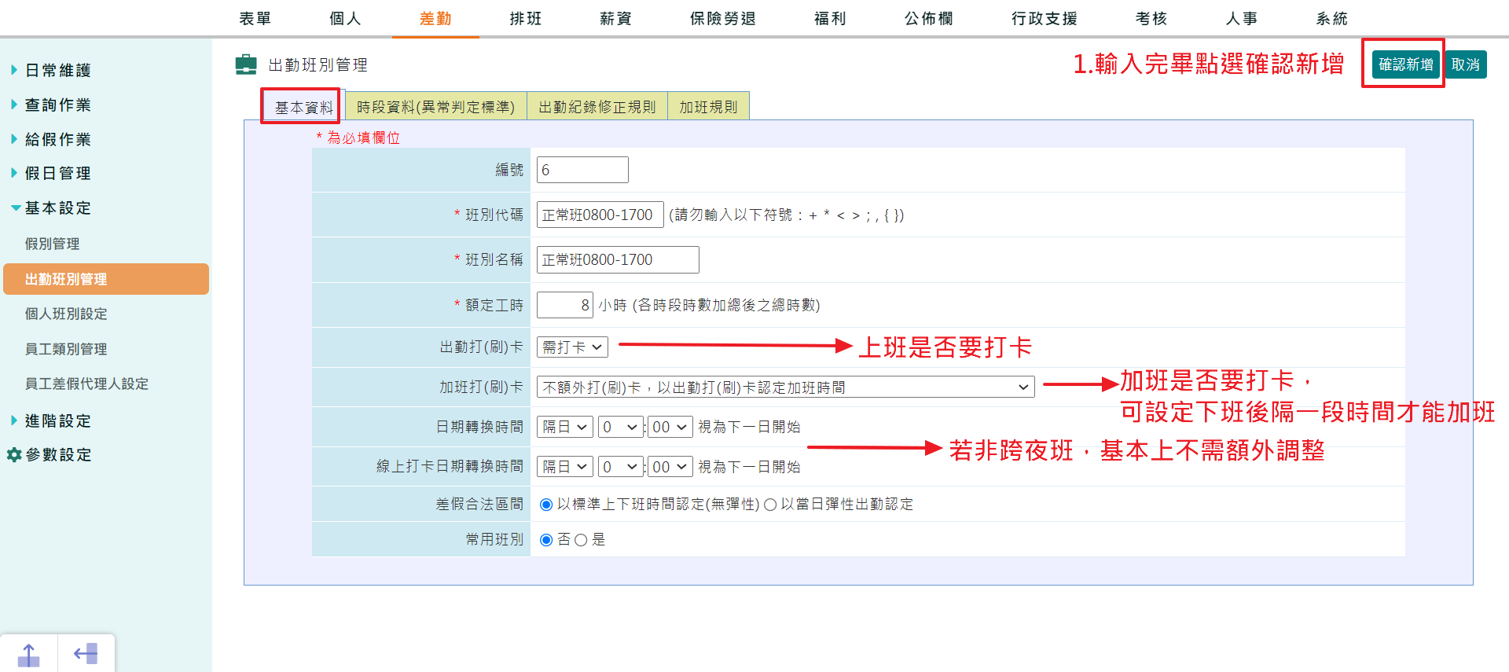The image size is (1509, 672).
Task: Switch to the 基本資料 tab
Action: 303,107
